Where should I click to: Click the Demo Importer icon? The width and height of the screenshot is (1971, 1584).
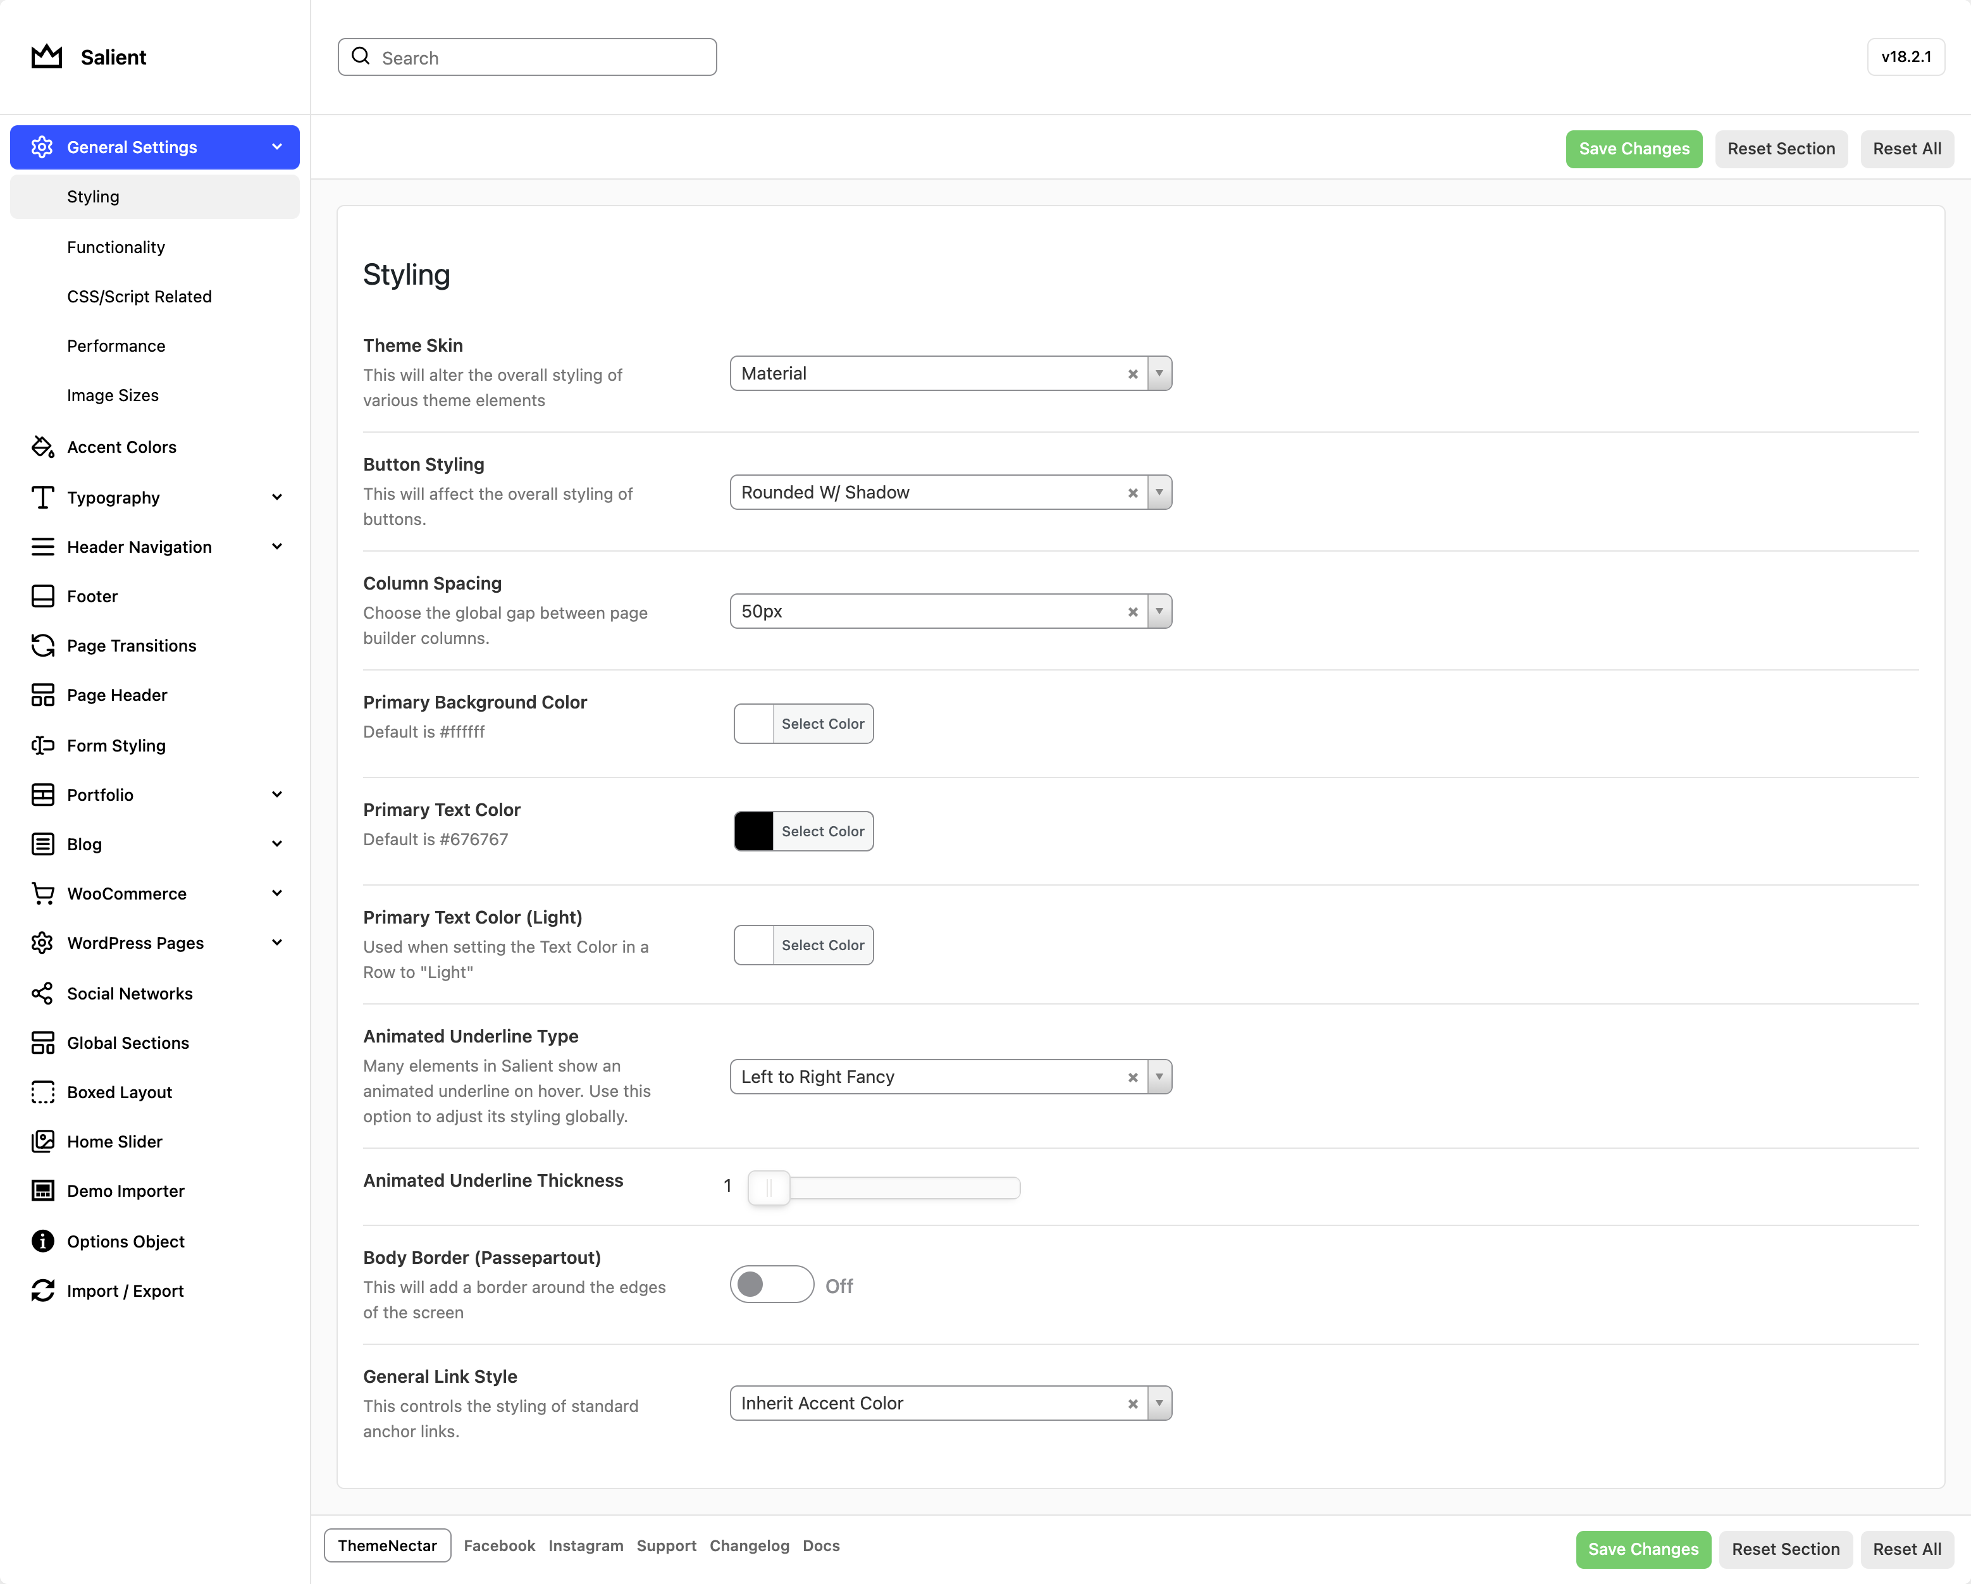tap(42, 1190)
